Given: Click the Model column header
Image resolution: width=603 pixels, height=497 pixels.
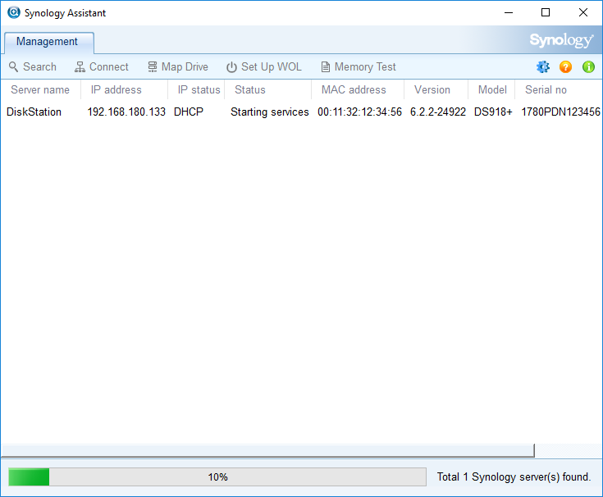Looking at the screenshot, I should [x=491, y=90].
